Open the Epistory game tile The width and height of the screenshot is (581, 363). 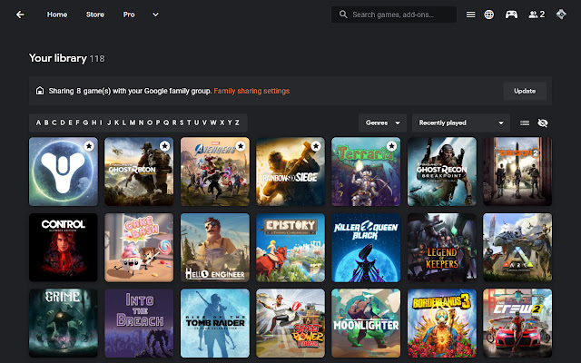(x=290, y=248)
